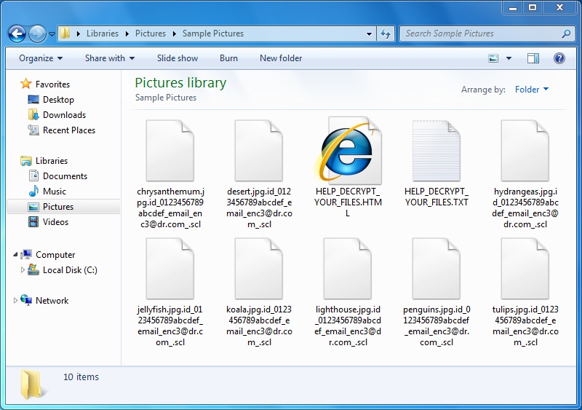This screenshot has width=582, height=410.
Task: Click Slide show in the toolbar
Action: pos(178,58)
